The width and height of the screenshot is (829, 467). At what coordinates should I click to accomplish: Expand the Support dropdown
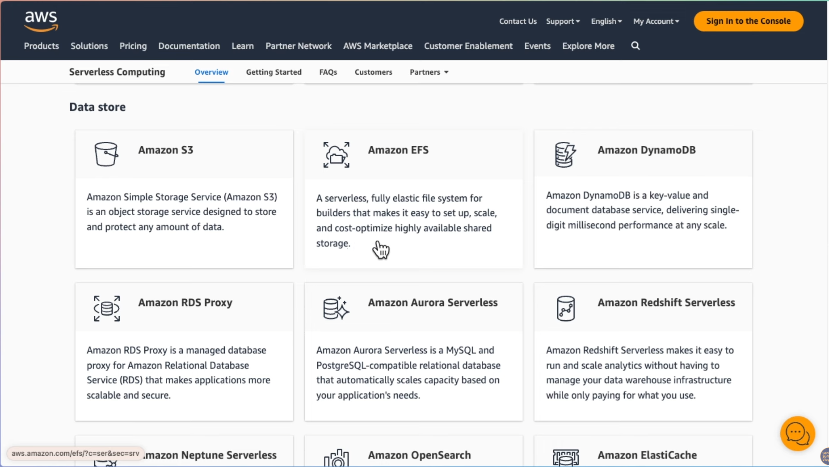(x=563, y=21)
